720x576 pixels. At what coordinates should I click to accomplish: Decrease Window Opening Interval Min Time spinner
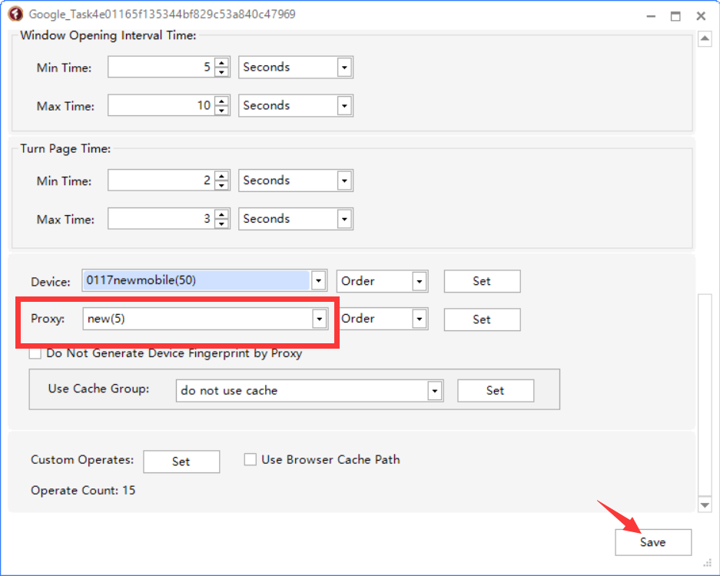(x=222, y=72)
